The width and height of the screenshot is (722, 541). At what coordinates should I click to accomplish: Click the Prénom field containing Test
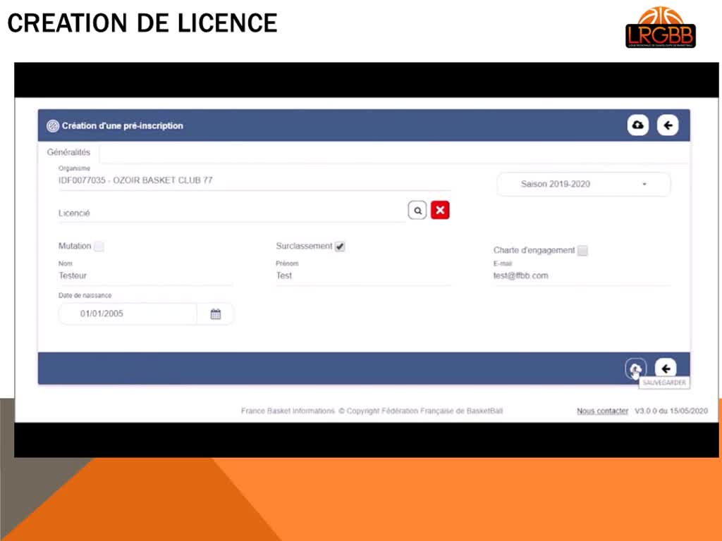(x=362, y=276)
